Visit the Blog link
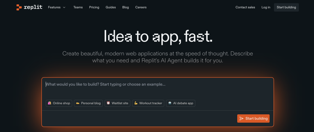 point(126,7)
